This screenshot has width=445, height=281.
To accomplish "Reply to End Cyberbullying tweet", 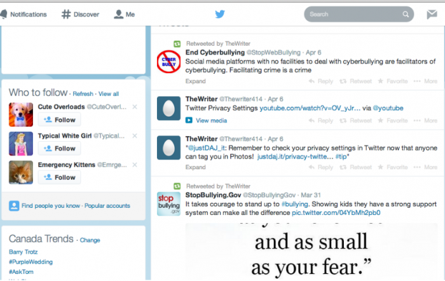I will point(321,81).
